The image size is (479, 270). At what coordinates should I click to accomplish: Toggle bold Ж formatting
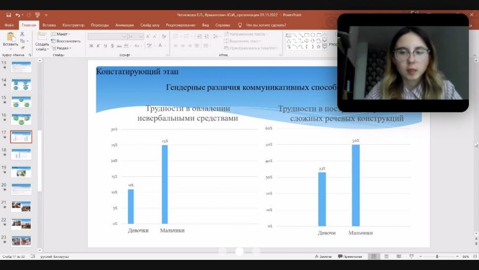[91, 46]
